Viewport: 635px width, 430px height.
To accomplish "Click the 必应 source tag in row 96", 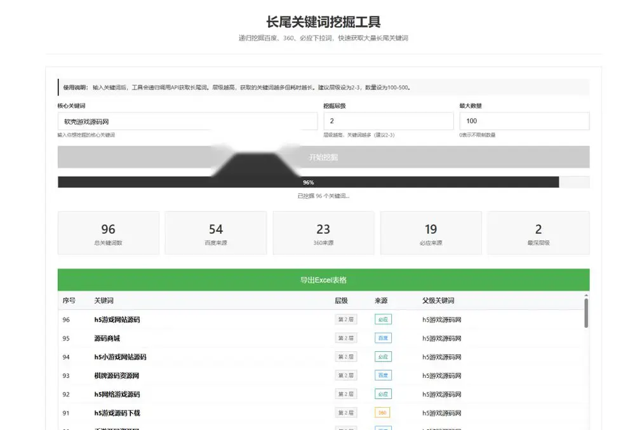I will click(383, 319).
